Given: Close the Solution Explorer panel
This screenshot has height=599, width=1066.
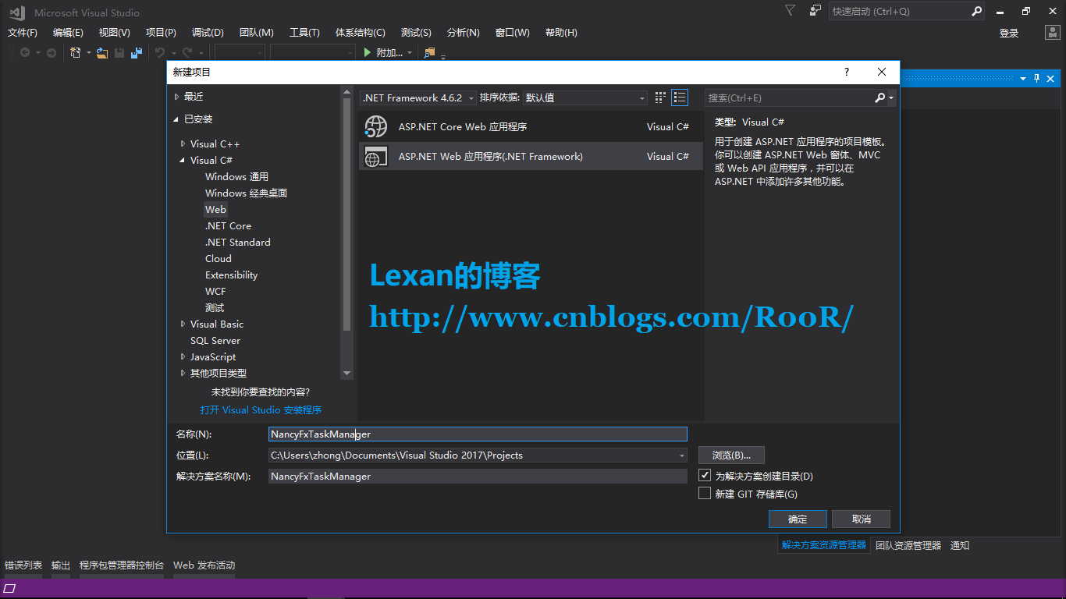Looking at the screenshot, I should coord(1050,79).
